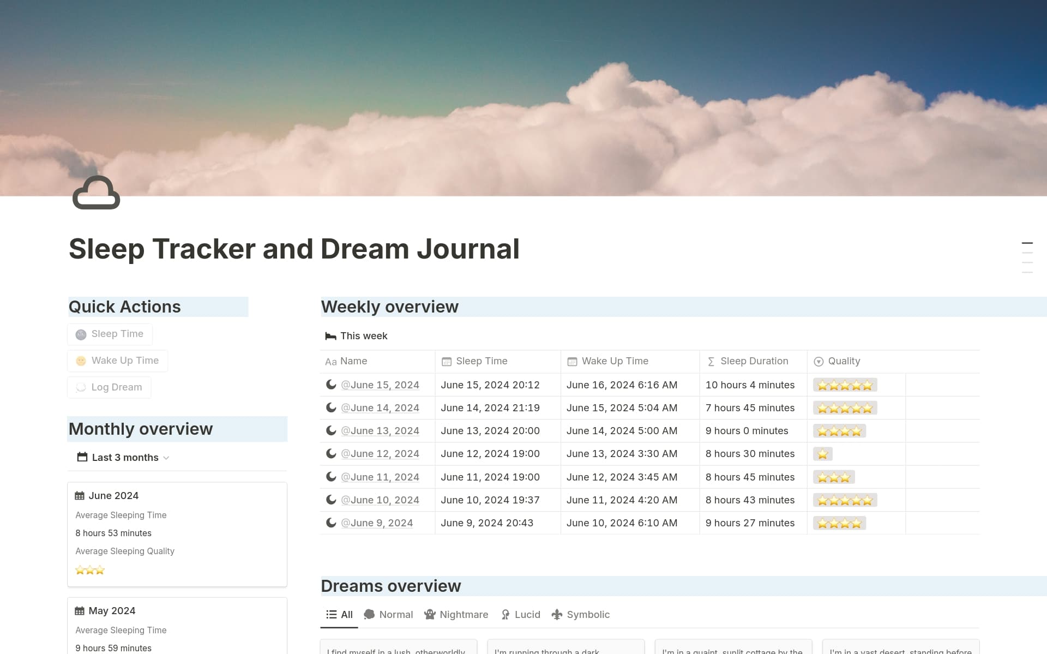
Task: Select the 'Normal' dreams filter tab
Action: click(x=388, y=614)
